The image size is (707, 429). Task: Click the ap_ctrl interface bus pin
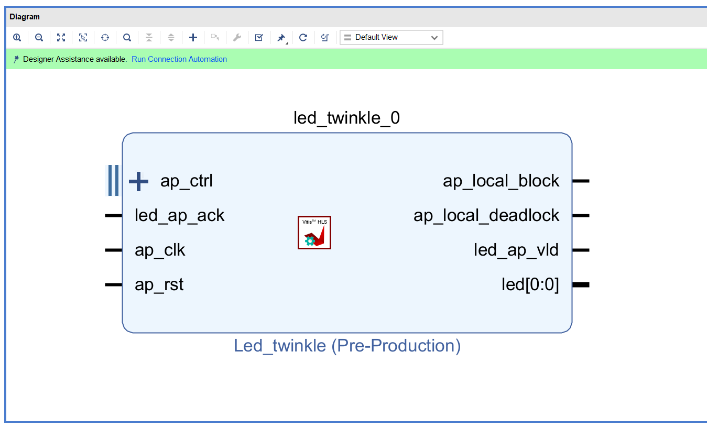tap(113, 180)
